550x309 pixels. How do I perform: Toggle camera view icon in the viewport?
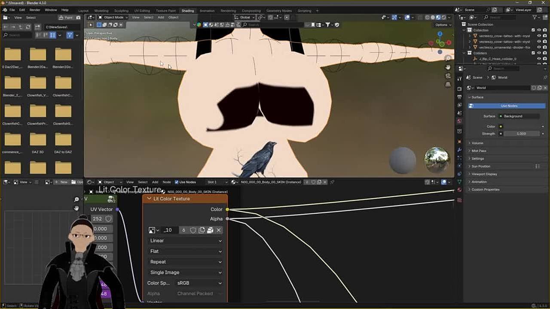click(448, 76)
